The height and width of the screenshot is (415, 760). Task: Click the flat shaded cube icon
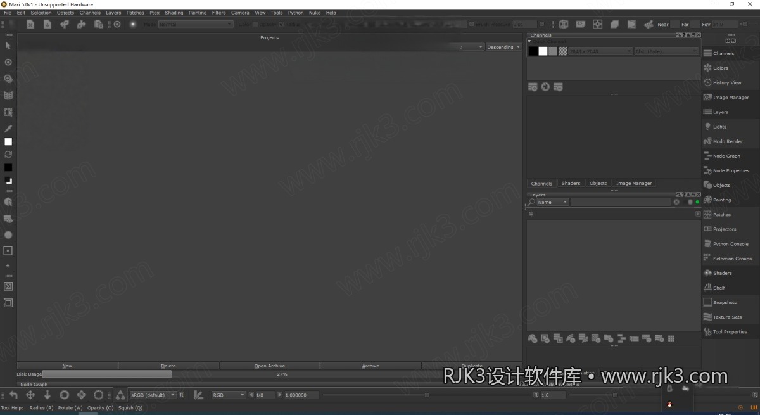click(x=614, y=24)
